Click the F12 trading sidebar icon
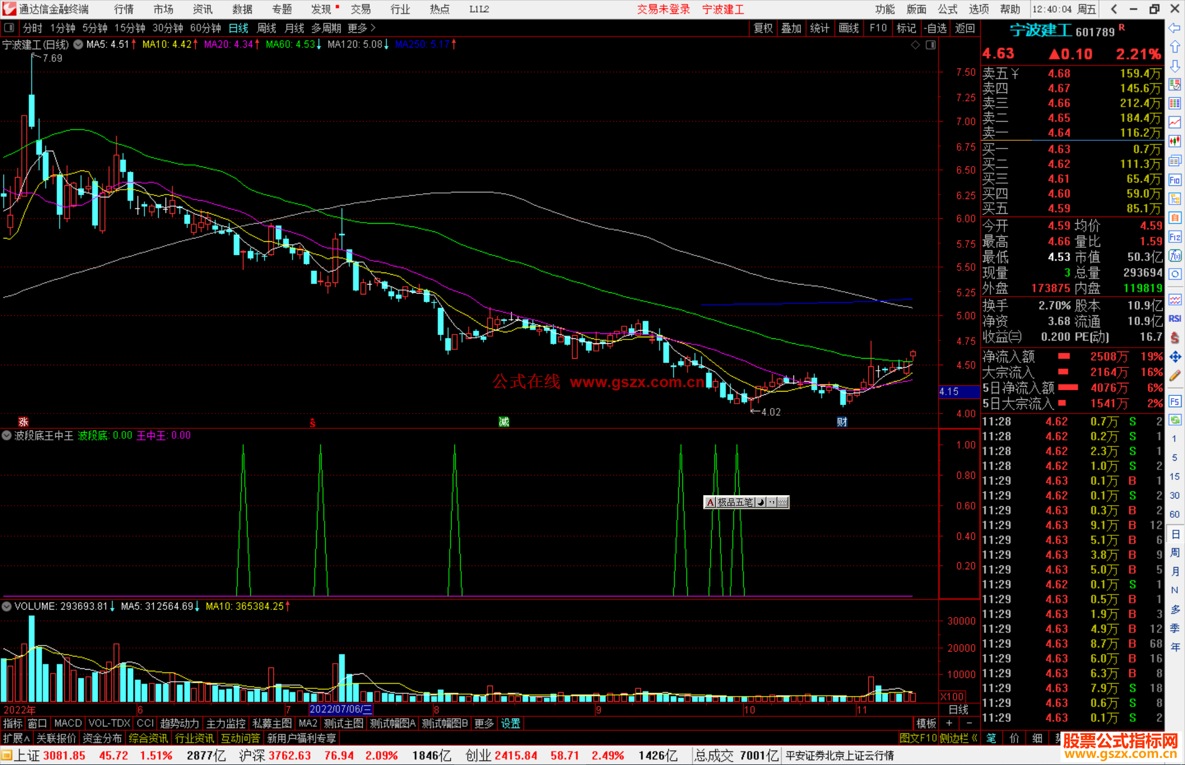 point(1175,237)
